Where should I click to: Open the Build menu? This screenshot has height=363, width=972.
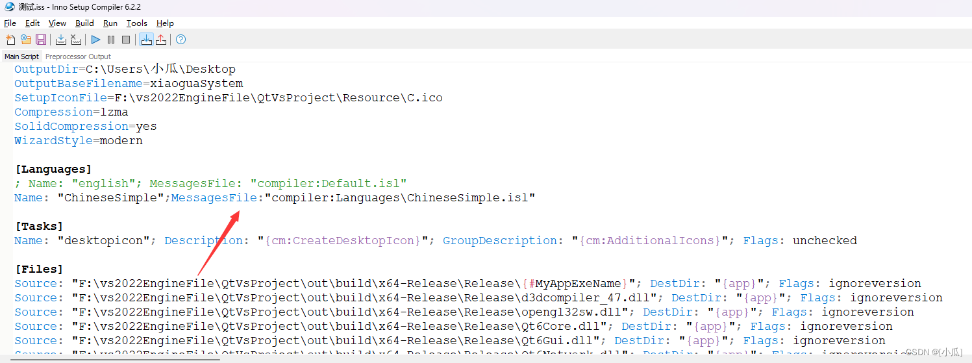click(85, 23)
